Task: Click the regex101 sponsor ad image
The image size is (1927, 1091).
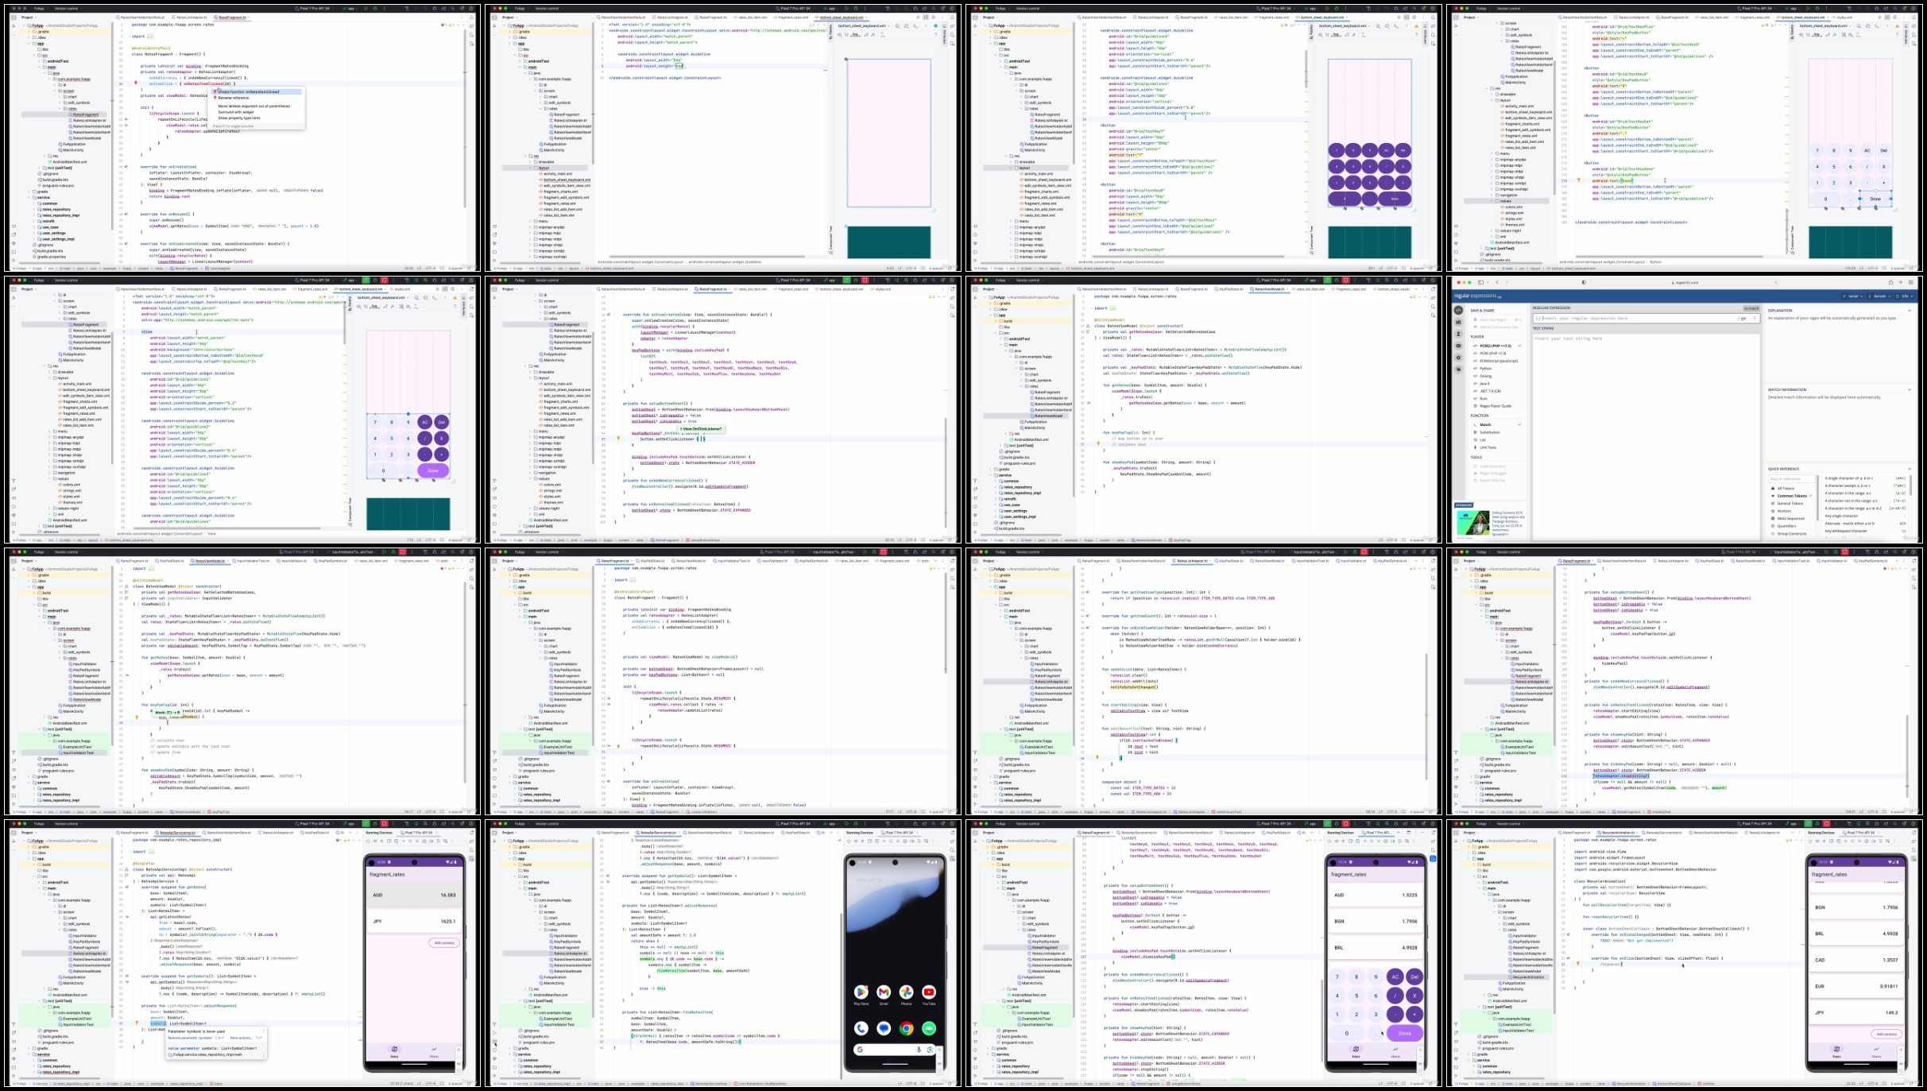Action: [x=1473, y=522]
